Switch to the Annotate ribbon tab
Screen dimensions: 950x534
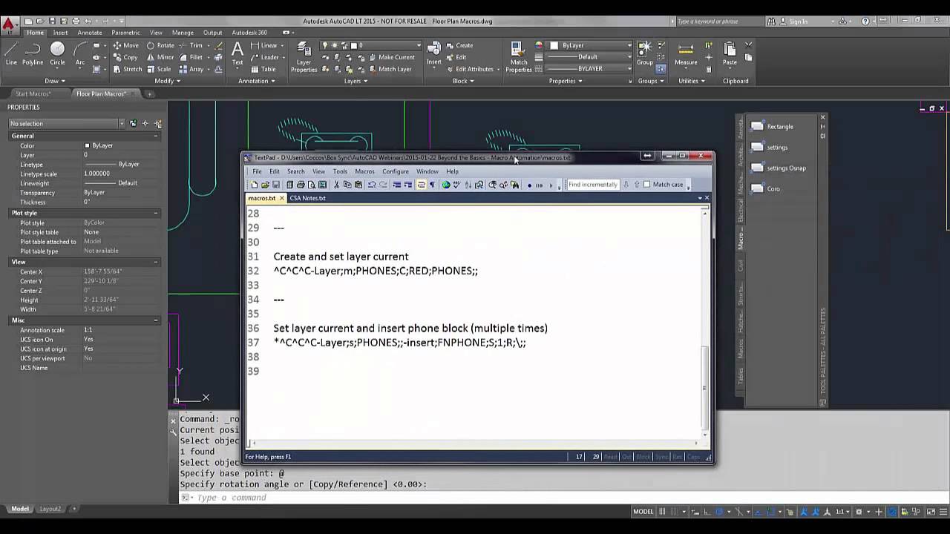click(x=90, y=33)
